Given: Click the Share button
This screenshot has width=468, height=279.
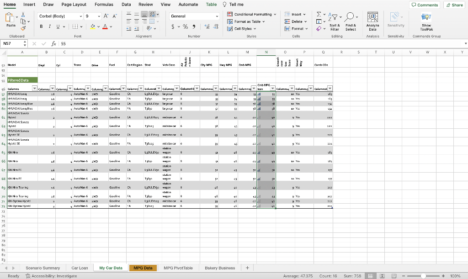Looking at the screenshot, I should (x=455, y=5).
